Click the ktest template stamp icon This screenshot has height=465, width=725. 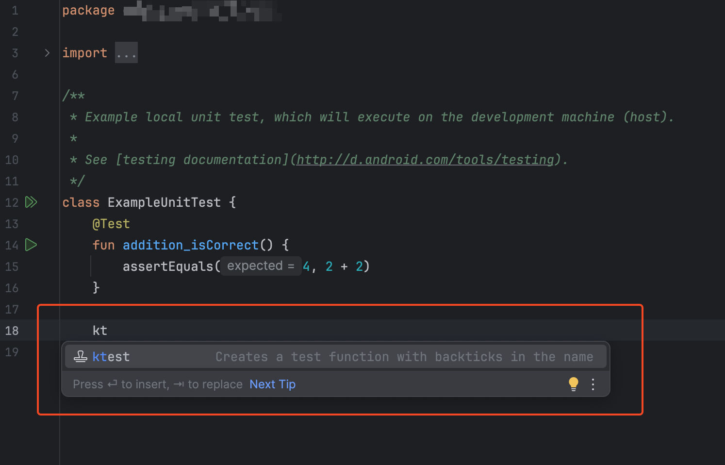[x=81, y=357]
